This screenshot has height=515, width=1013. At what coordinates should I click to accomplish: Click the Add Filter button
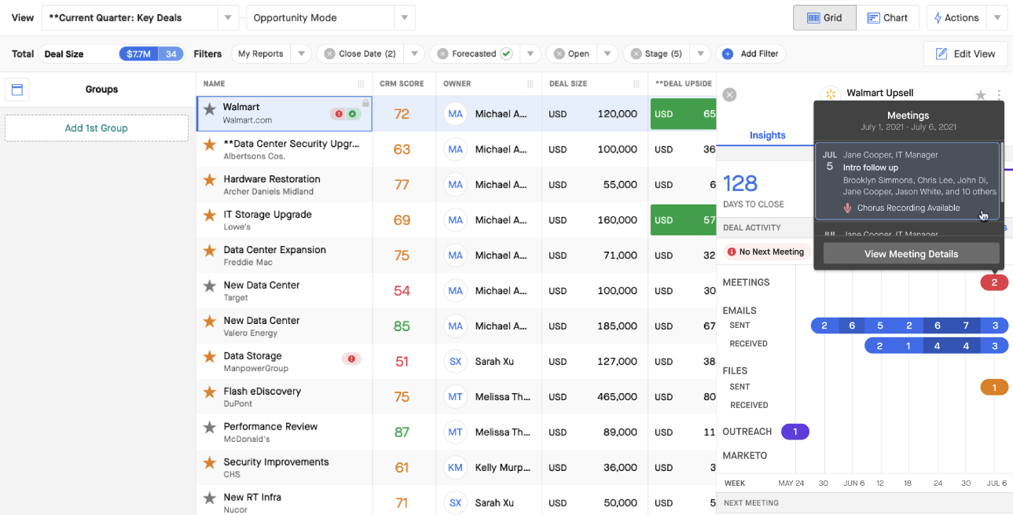point(751,53)
